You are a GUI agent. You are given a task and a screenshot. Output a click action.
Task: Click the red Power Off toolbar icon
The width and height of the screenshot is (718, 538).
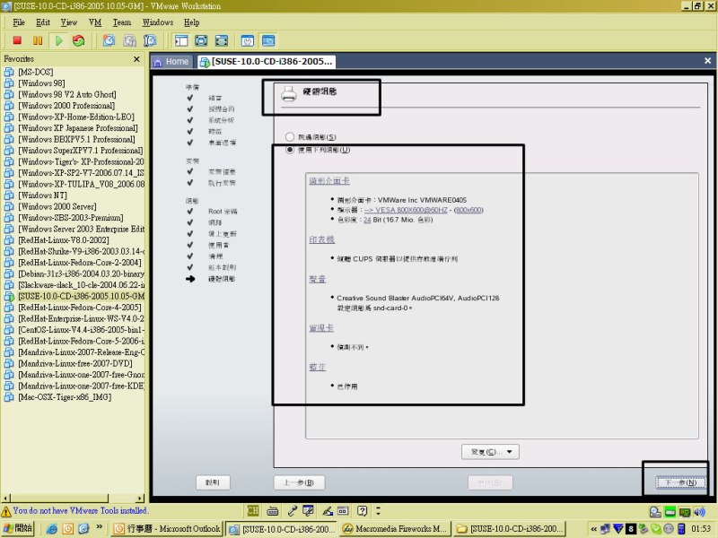coord(17,40)
